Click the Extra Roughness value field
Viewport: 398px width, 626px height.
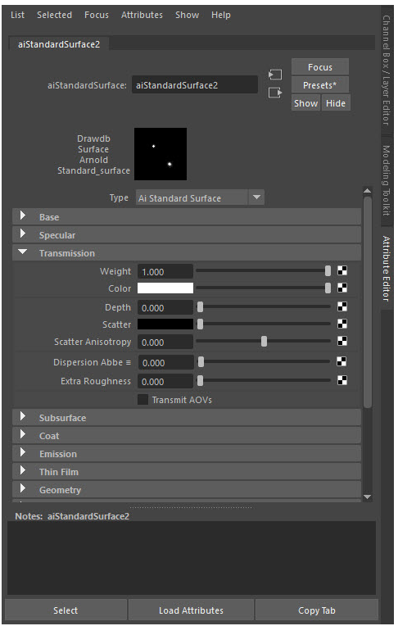(165, 381)
